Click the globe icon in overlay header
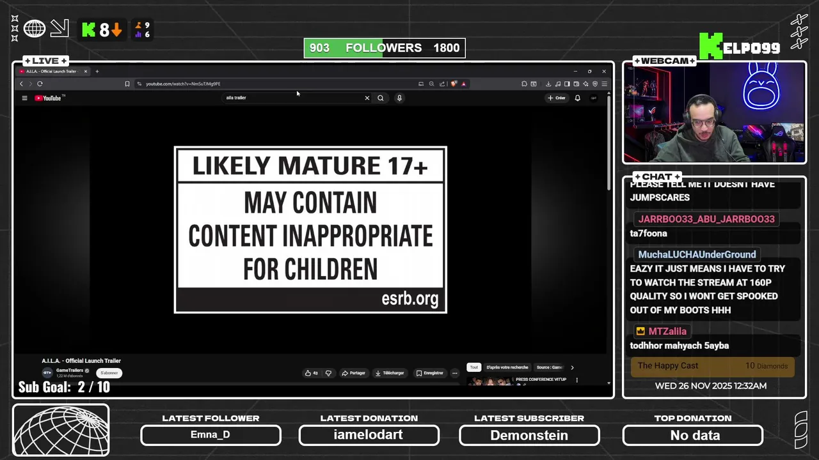The image size is (819, 460). click(x=35, y=29)
